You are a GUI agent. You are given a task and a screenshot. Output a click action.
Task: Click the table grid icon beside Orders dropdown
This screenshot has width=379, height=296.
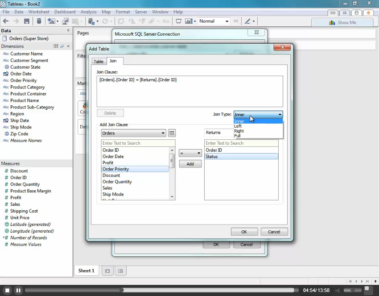pyautogui.click(x=172, y=133)
